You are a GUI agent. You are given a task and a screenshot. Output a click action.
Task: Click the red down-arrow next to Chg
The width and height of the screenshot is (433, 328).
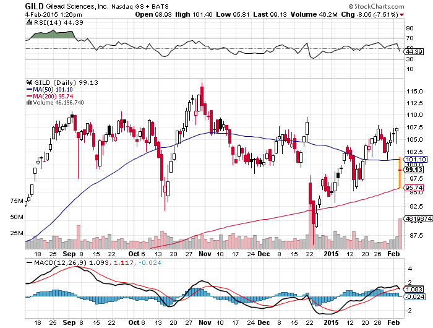click(x=401, y=15)
